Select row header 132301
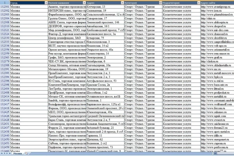Viewport: 234px width, 156px height. point(5,6)
